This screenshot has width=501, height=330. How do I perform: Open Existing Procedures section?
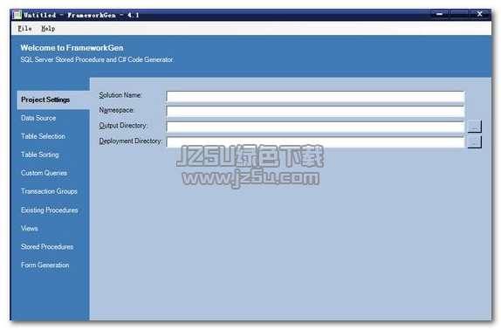click(x=50, y=210)
